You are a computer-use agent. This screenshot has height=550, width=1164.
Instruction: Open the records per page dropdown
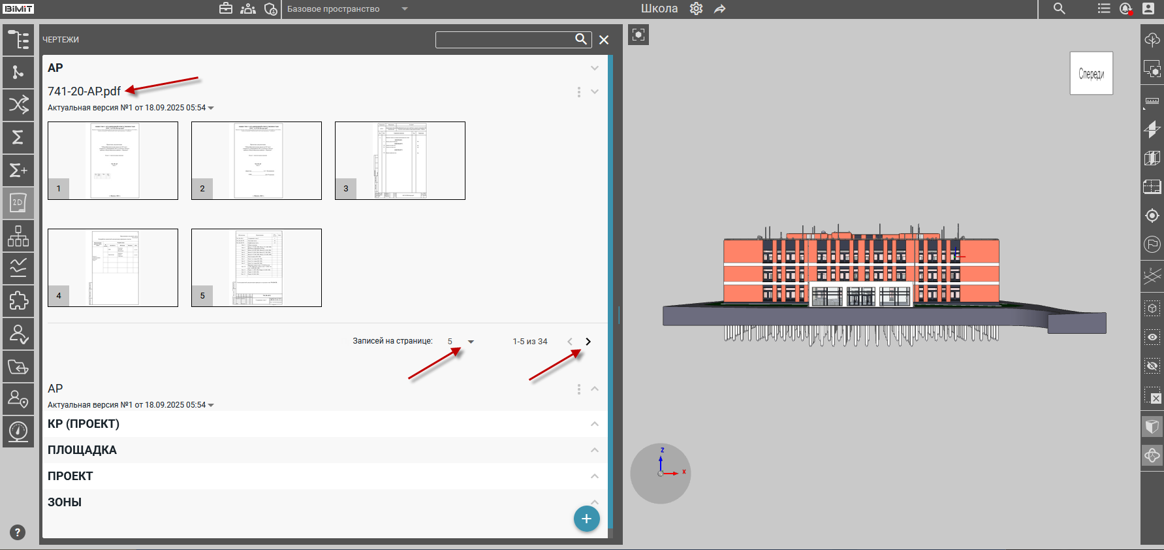click(461, 342)
